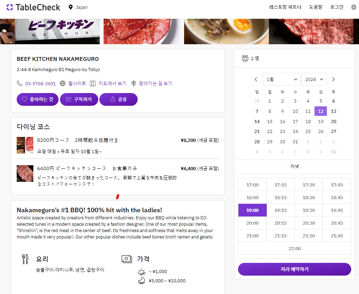Click the phone icon next to 03-5768-3601
359x294 pixels.
(x=20, y=83)
